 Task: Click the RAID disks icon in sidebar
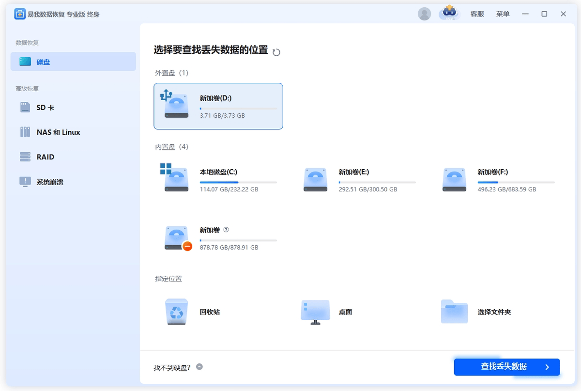point(25,157)
